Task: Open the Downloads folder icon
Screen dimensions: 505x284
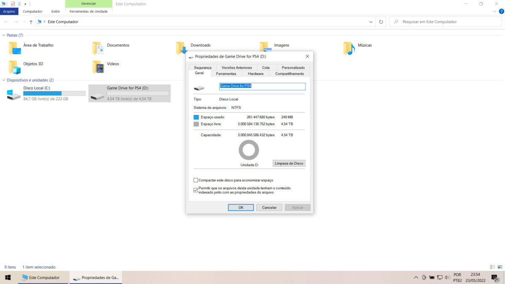Action: 182,48
